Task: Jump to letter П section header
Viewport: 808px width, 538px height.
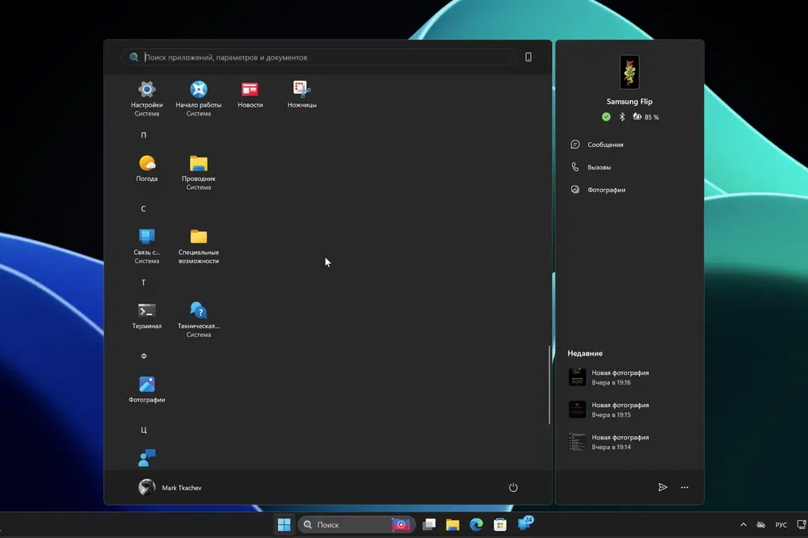Action: 144,135
